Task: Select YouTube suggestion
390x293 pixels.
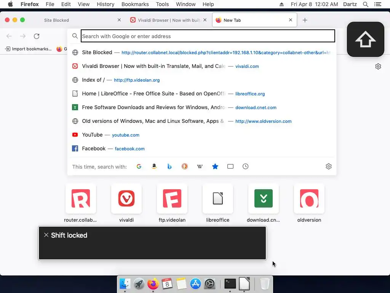Action: point(201,135)
